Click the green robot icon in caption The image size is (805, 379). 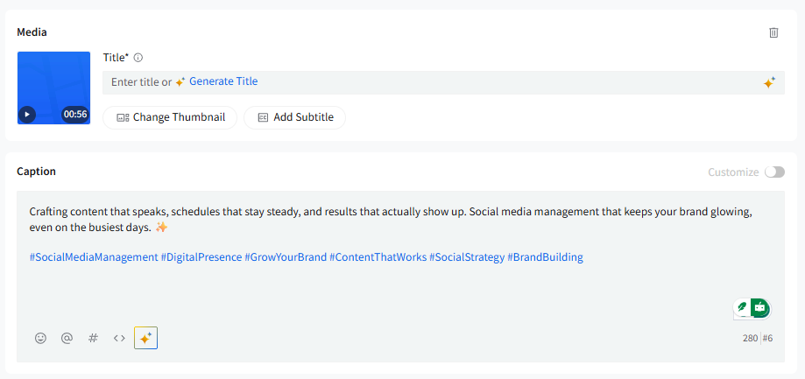[x=759, y=307]
